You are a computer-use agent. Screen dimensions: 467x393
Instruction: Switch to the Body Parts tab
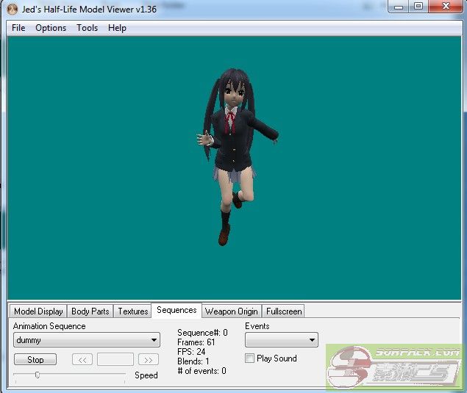coord(90,311)
